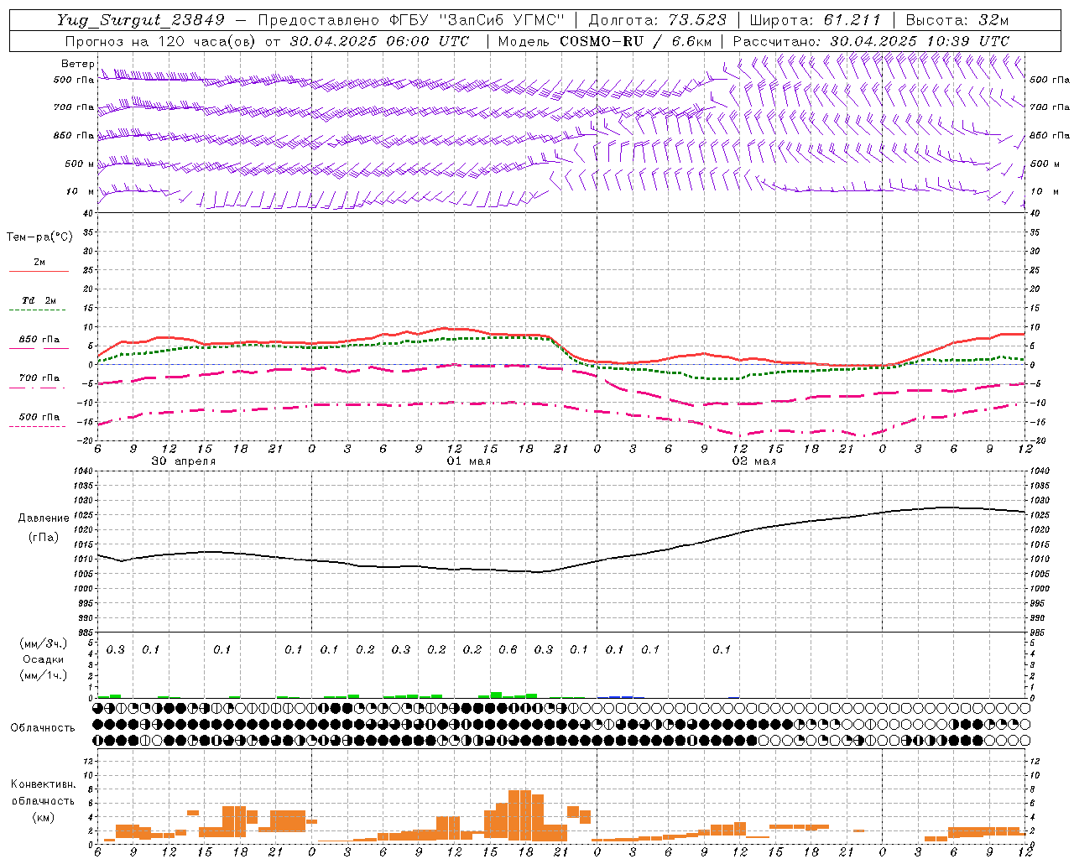
Task: Click the "(км)" unit label
Action: click(x=43, y=817)
